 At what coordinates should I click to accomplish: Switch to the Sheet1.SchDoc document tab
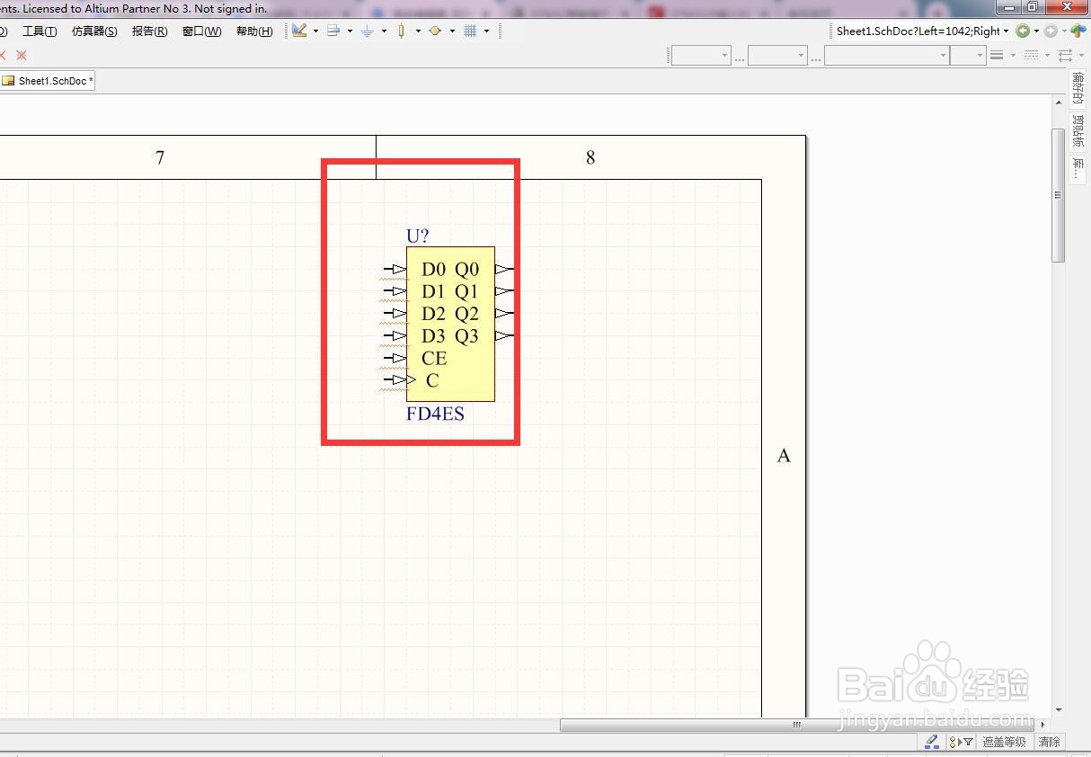click(x=48, y=81)
